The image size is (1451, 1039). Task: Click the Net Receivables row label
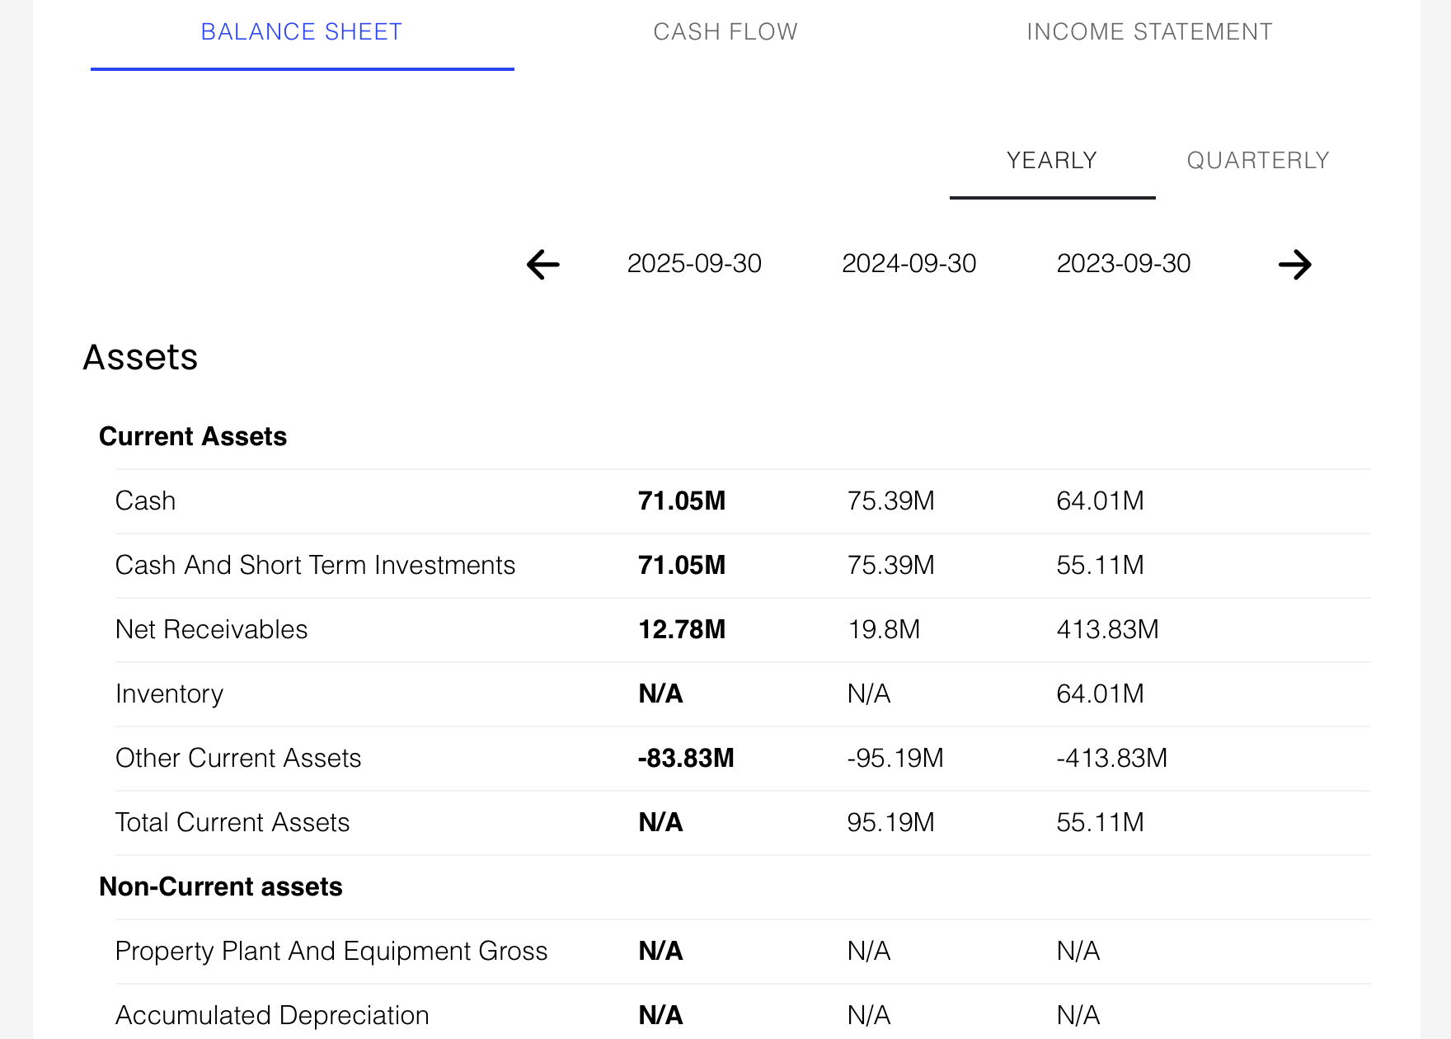213,629
